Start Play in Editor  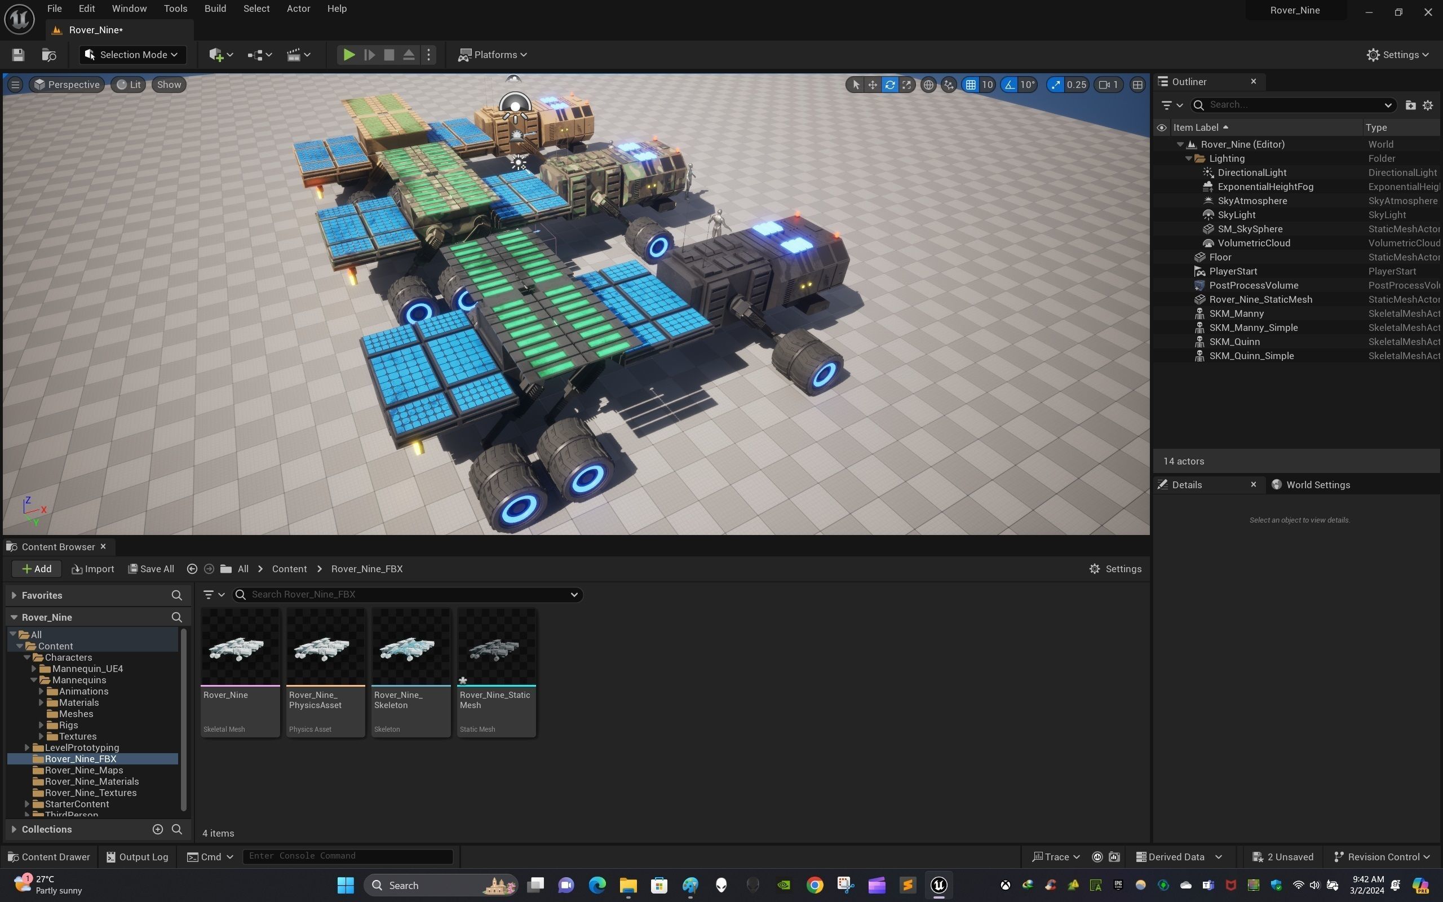[349, 55]
